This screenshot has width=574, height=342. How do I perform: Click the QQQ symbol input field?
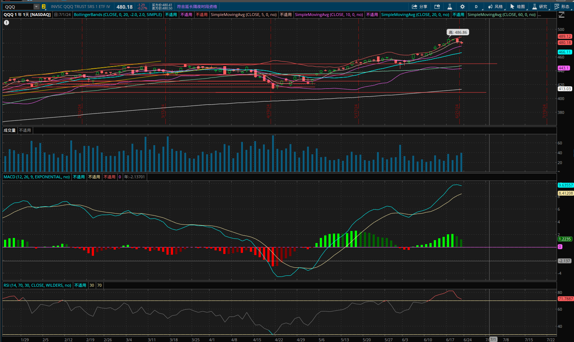18,7
